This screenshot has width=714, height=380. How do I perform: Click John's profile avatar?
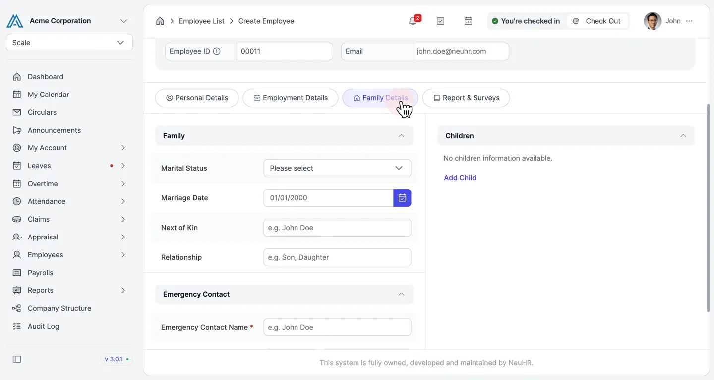tap(653, 21)
